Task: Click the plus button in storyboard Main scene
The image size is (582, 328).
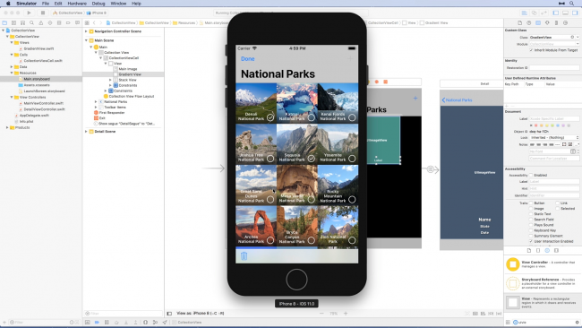Action: (x=415, y=98)
